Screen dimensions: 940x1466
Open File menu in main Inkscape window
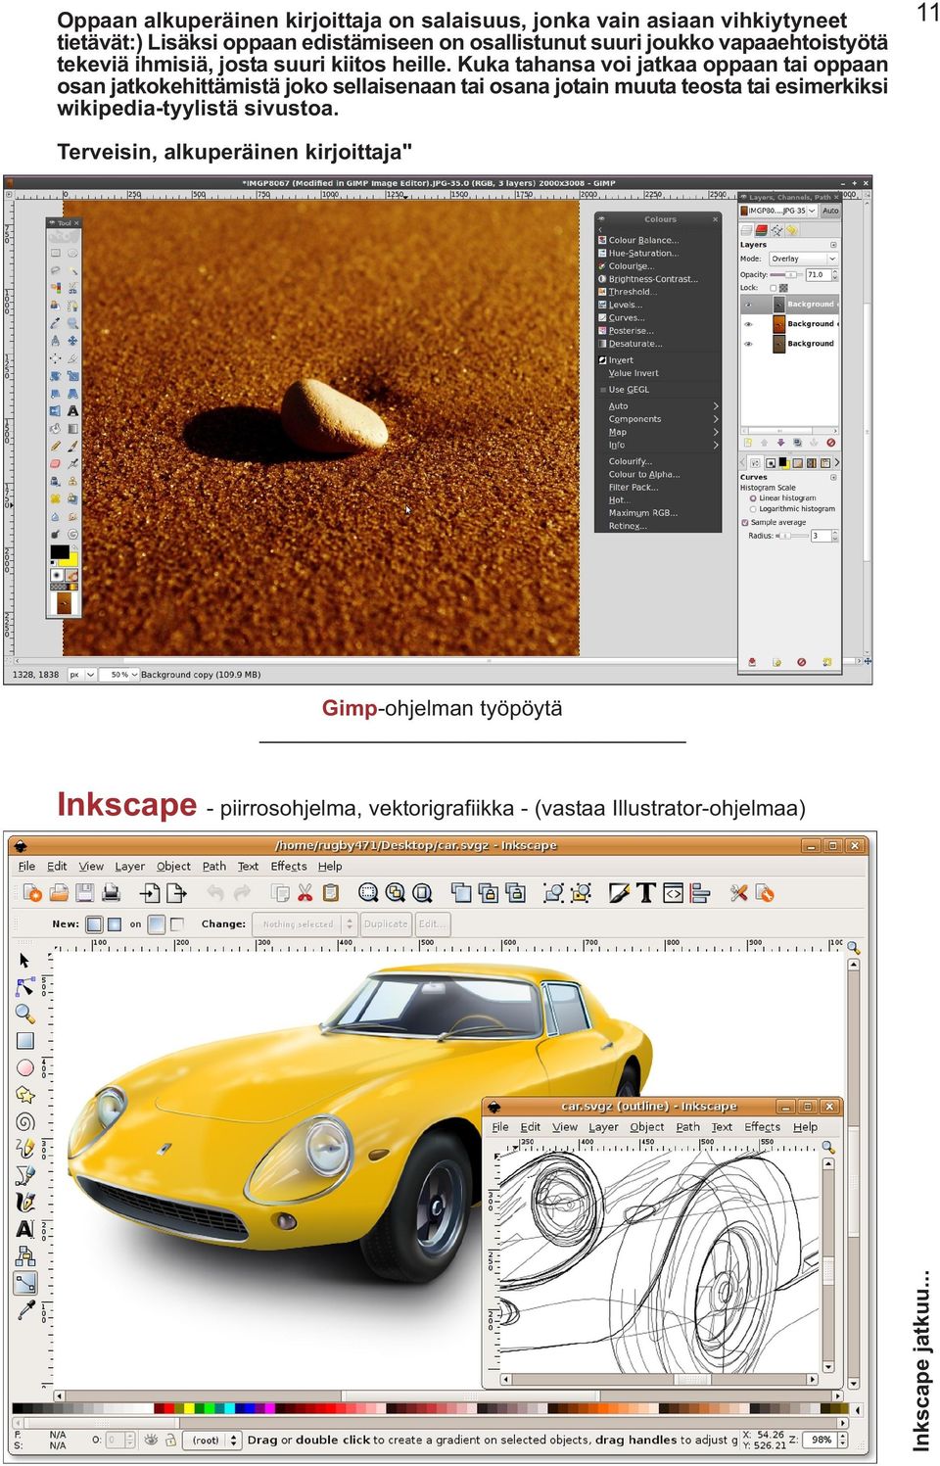[x=26, y=867]
